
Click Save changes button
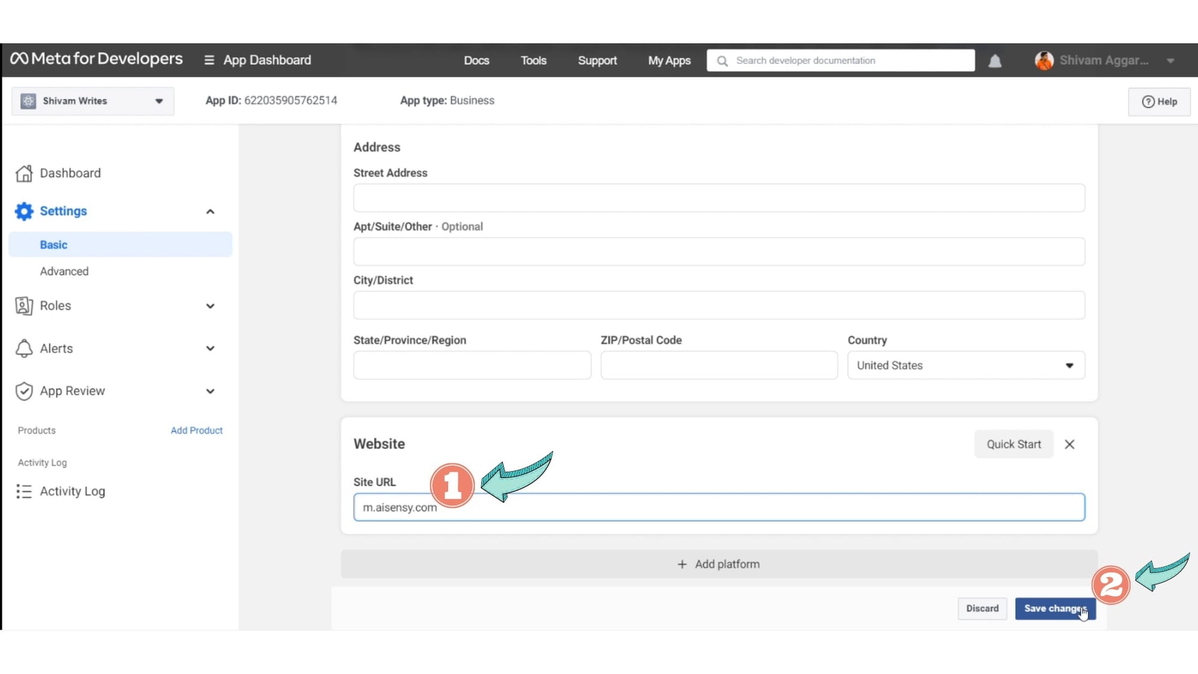click(x=1055, y=608)
